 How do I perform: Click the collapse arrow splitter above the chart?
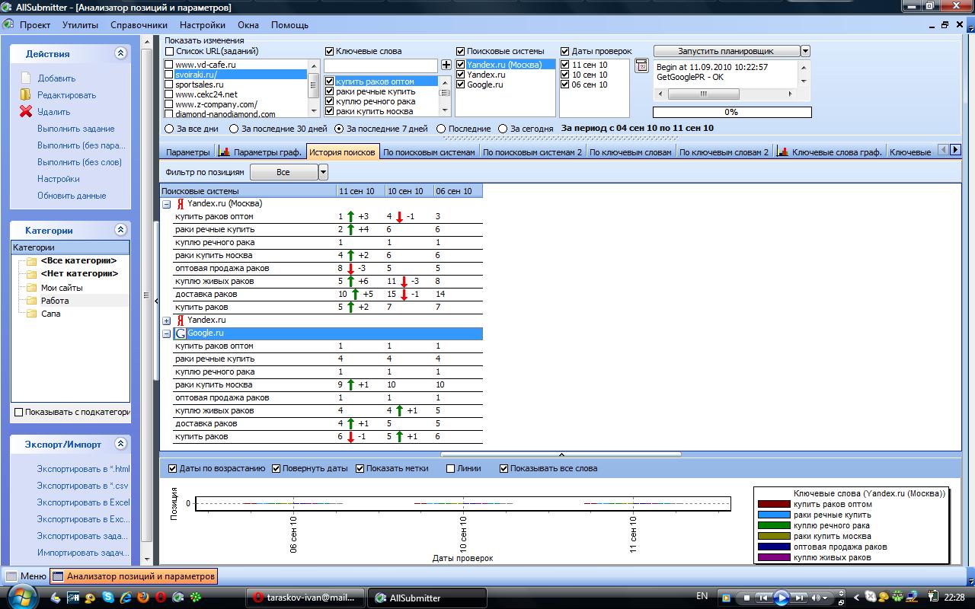pos(561,454)
